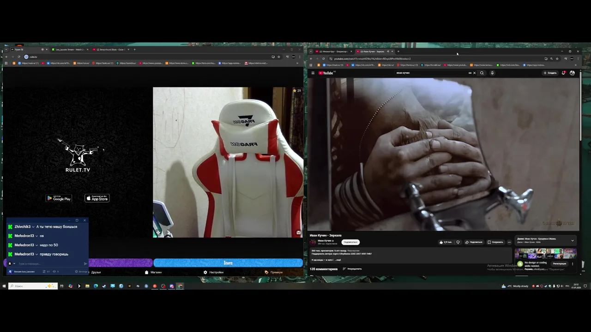Open a new tab in the YouTube browser window
The image size is (591, 332).
point(398,51)
